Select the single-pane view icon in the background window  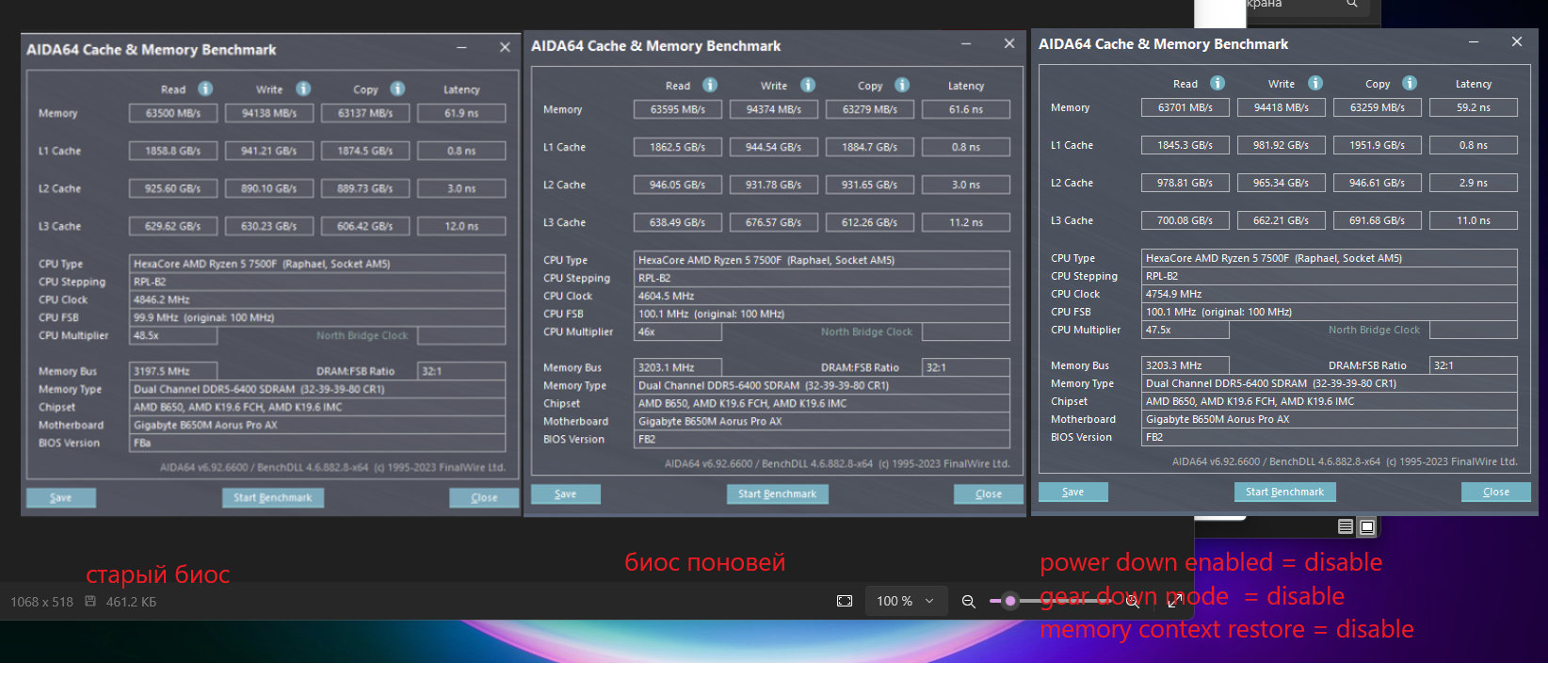(1367, 526)
